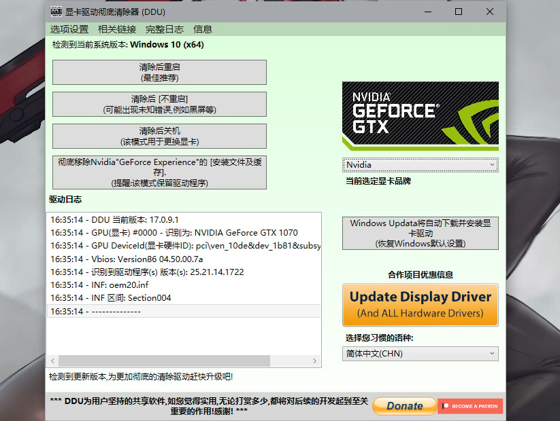Click the 驱动日志 heading
This screenshot has width=560, height=421.
[x=65, y=200]
